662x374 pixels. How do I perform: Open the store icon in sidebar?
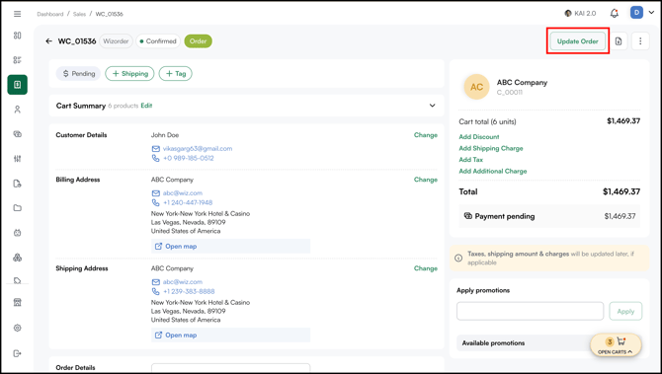[18, 302]
